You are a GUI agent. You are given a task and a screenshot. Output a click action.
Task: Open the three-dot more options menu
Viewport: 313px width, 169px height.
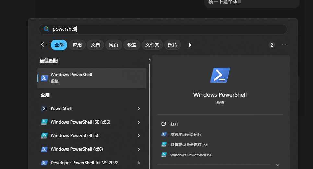pos(284,45)
